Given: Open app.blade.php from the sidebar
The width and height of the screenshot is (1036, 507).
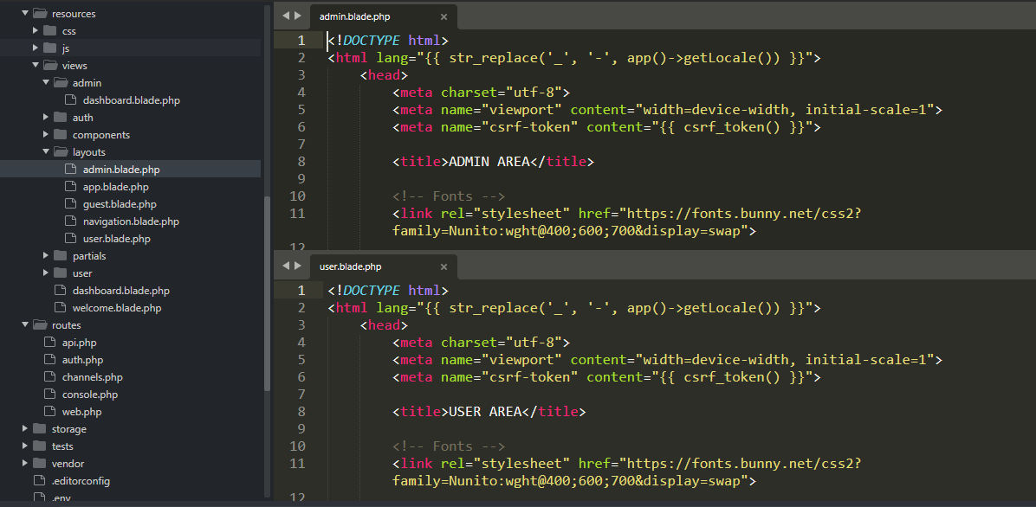Looking at the screenshot, I should coord(115,187).
